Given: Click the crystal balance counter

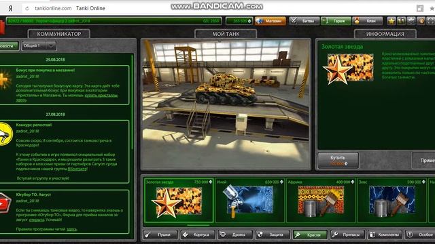Looking at the screenshot, I should (239, 21).
